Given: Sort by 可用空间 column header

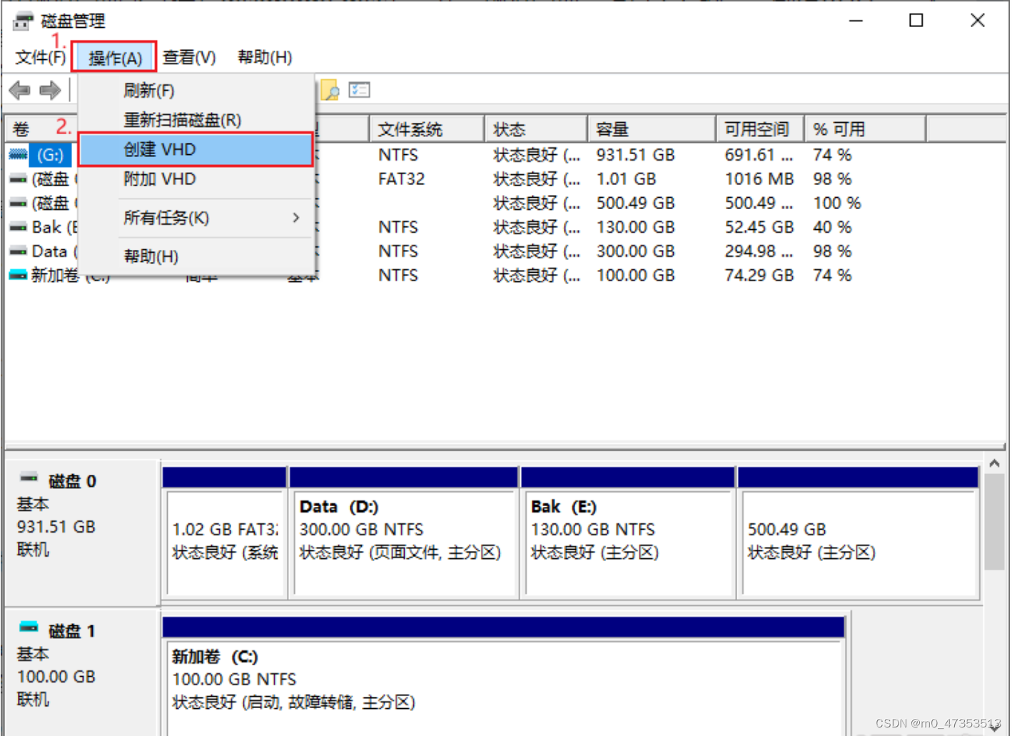Looking at the screenshot, I should 760,129.
